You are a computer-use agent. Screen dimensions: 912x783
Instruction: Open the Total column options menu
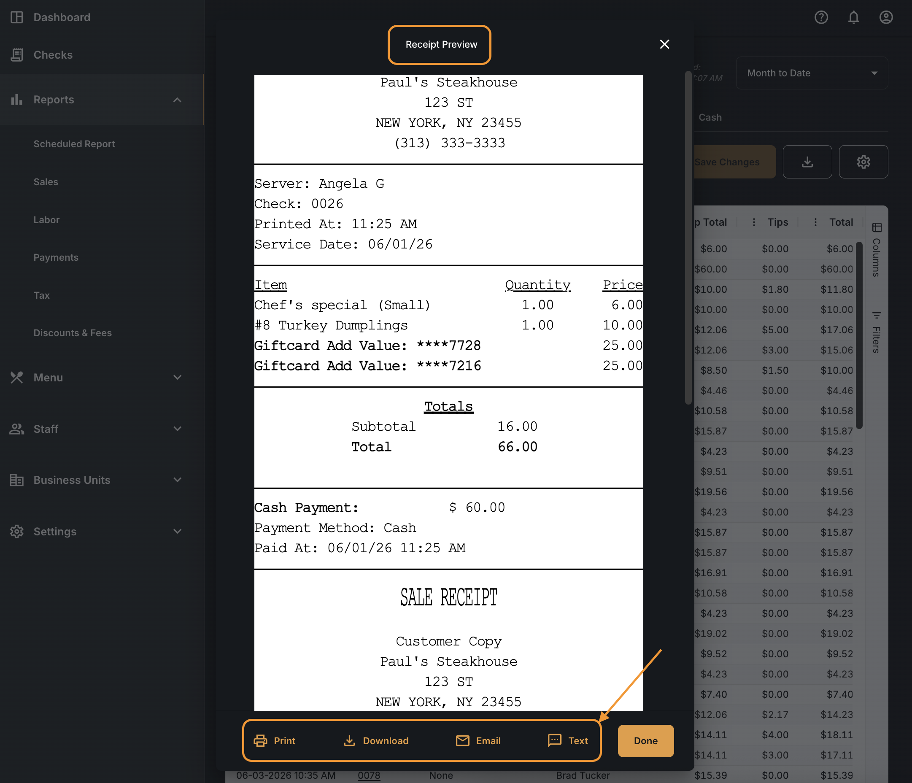point(815,222)
